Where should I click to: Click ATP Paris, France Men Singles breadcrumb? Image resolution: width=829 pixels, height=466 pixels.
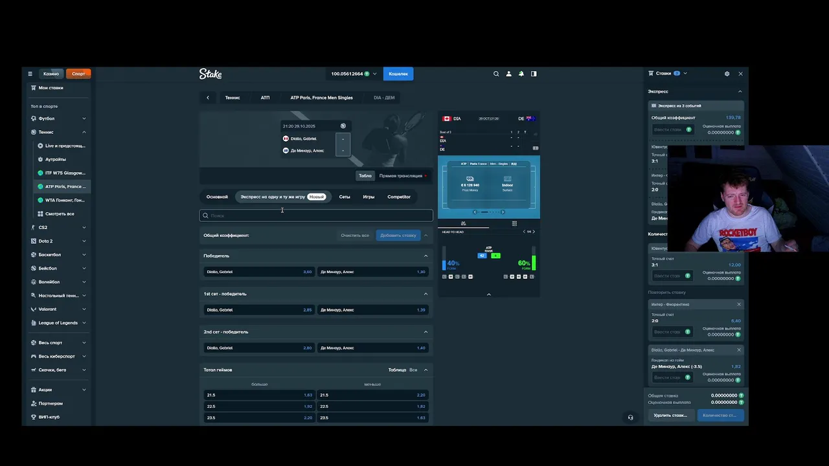(x=321, y=98)
